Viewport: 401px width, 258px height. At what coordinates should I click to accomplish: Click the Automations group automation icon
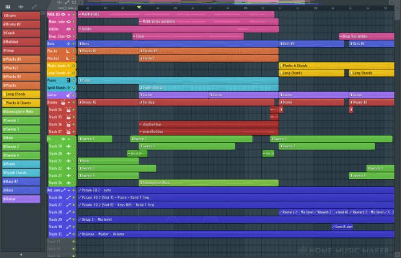63,190
